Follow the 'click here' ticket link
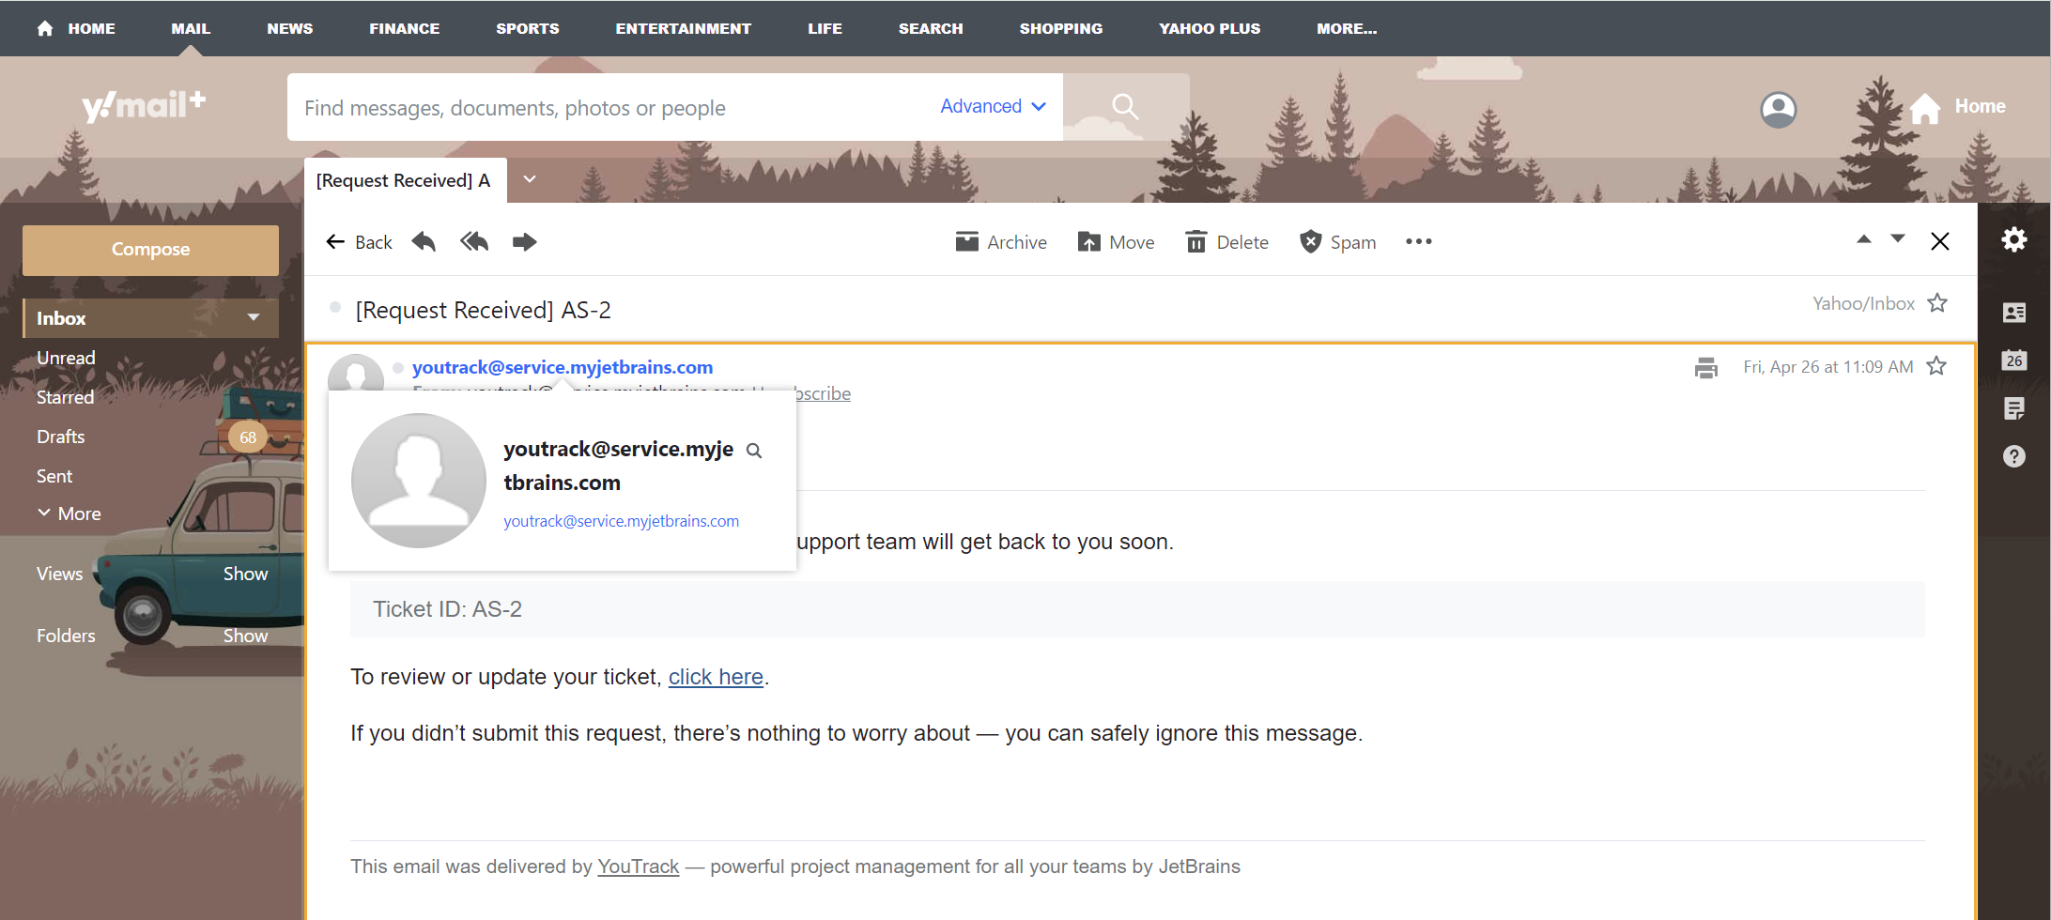This screenshot has height=920, width=2051. tap(716, 677)
